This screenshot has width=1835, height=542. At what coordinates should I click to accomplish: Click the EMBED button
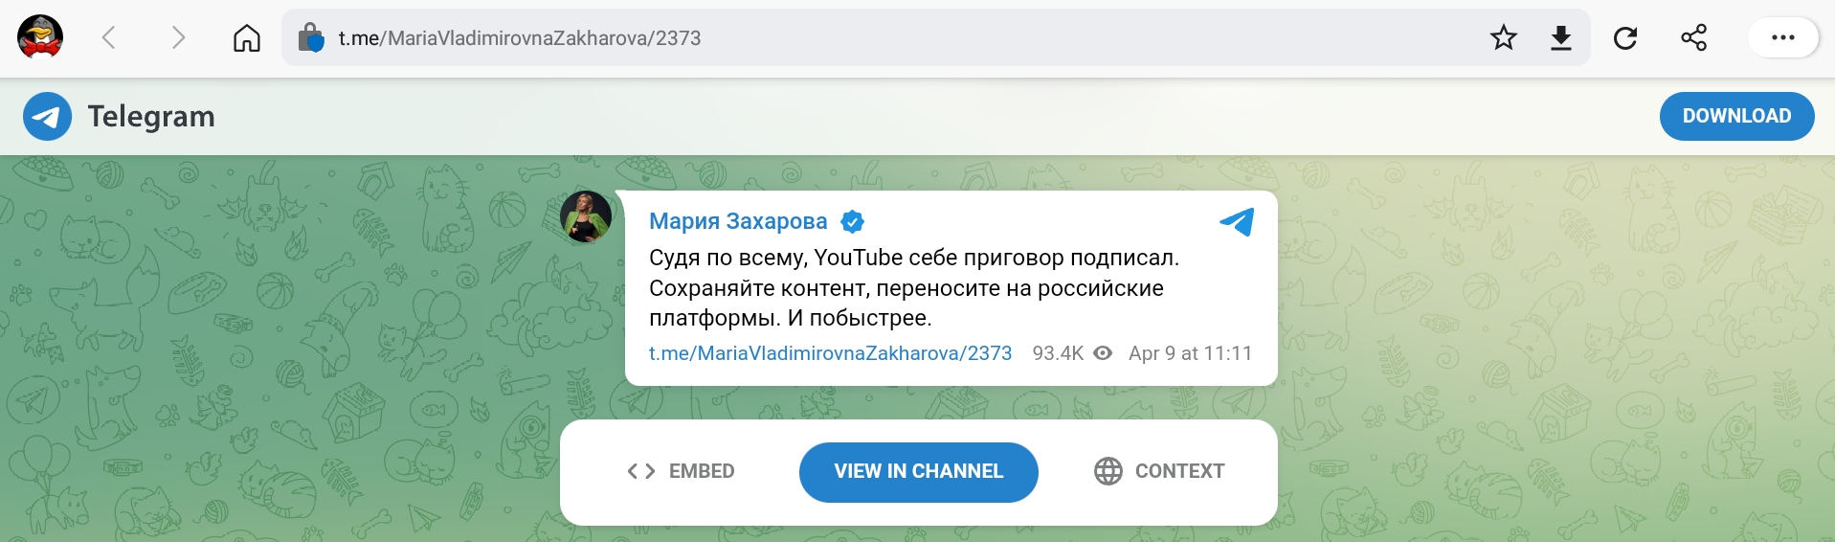tap(681, 471)
